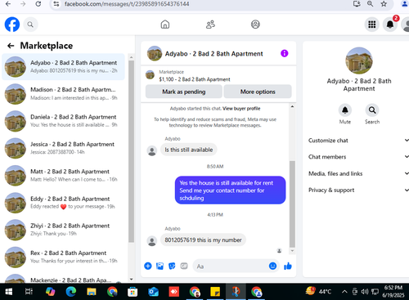Open Task View from the taskbar

click(29, 292)
